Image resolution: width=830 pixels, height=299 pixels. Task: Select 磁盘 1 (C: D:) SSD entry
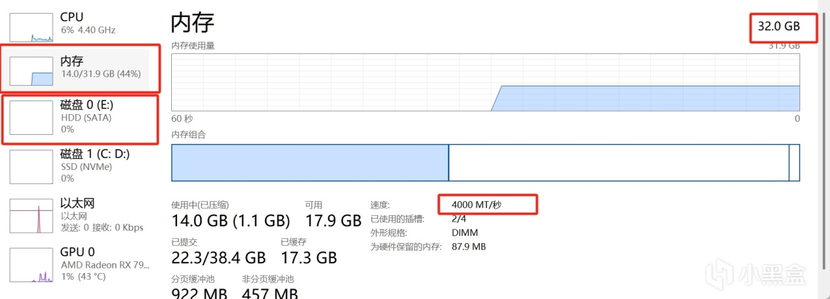pyautogui.click(x=97, y=165)
